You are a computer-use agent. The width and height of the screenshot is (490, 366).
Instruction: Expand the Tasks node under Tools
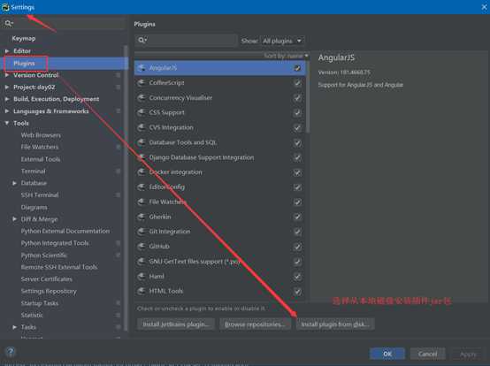pyautogui.click(x=14, y=327)
